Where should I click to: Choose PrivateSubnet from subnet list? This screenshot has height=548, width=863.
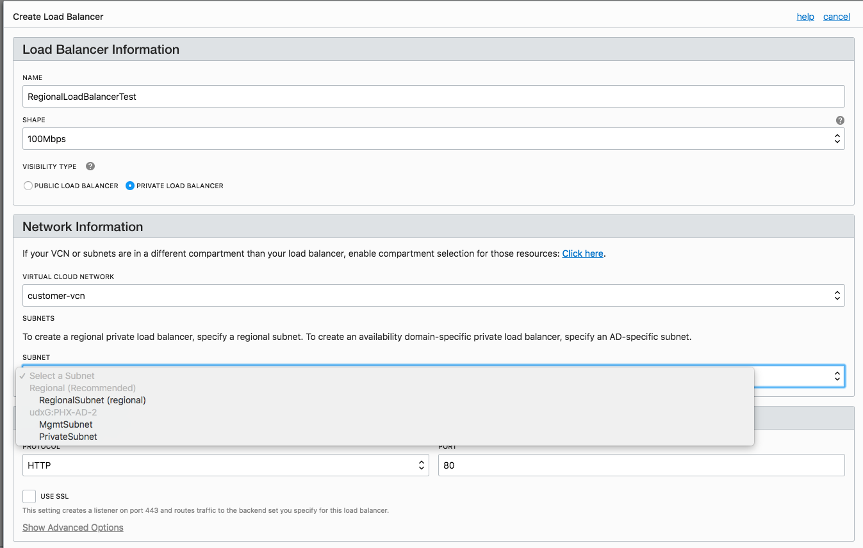(x=68, y=437)
